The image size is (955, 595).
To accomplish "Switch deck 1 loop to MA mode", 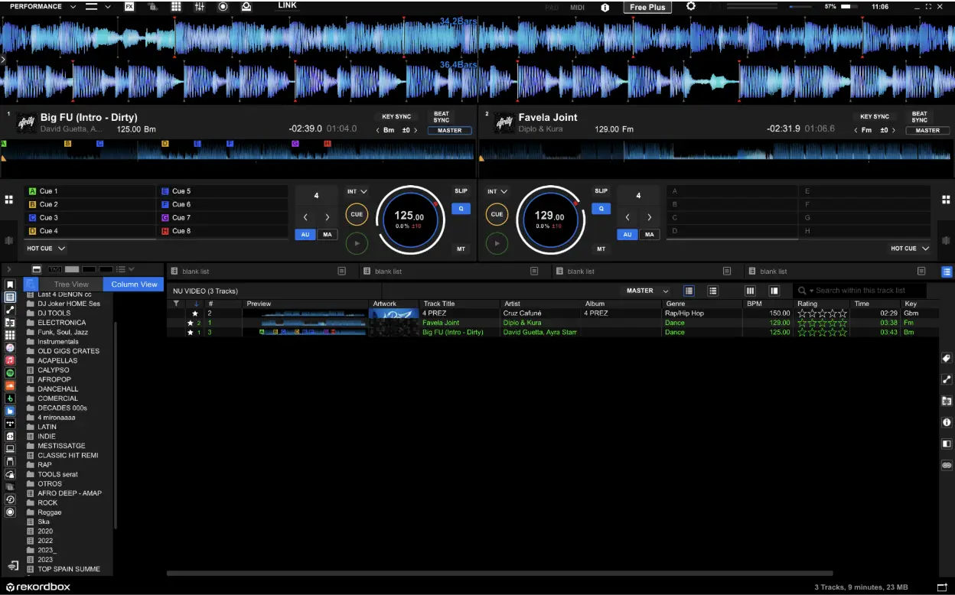I will pyautogui.click(x=328, y=234).
